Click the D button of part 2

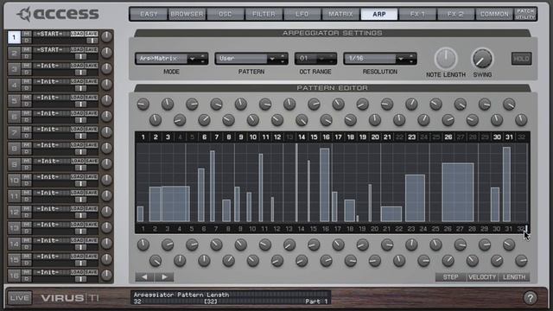point(27,56)
